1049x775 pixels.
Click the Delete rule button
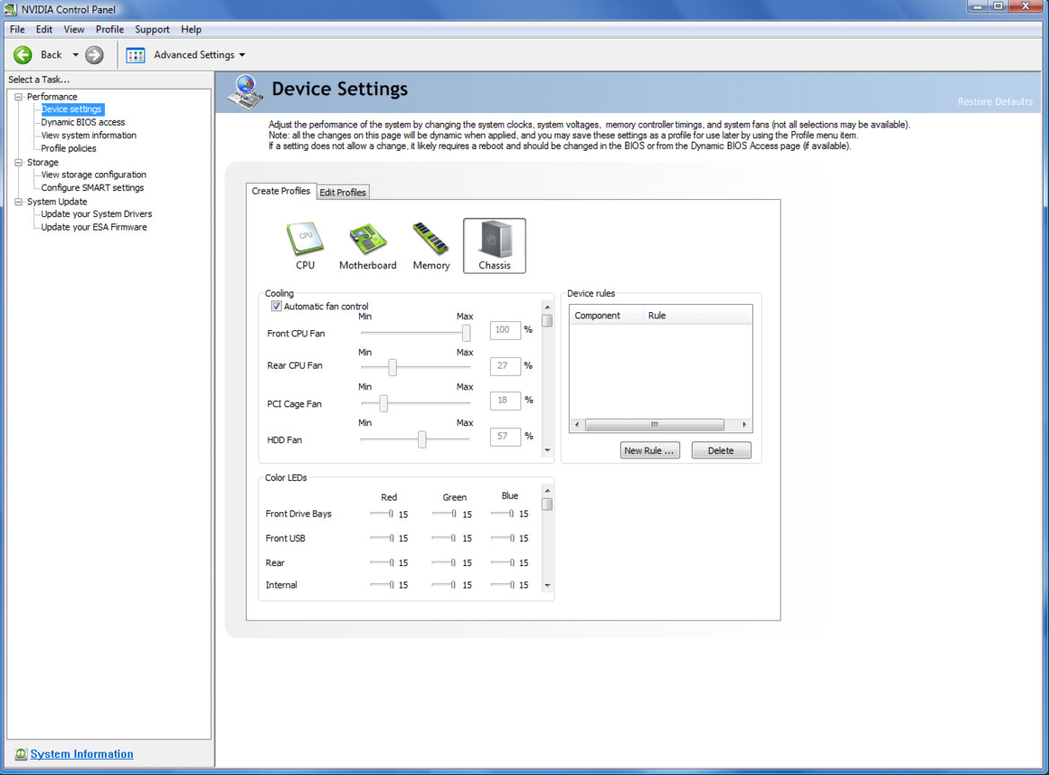tap(721, 450)
